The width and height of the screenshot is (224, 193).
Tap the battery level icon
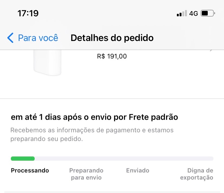click(x=208, y=13)
